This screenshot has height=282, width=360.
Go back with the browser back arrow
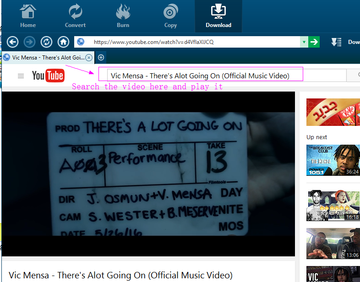[12, 42]
